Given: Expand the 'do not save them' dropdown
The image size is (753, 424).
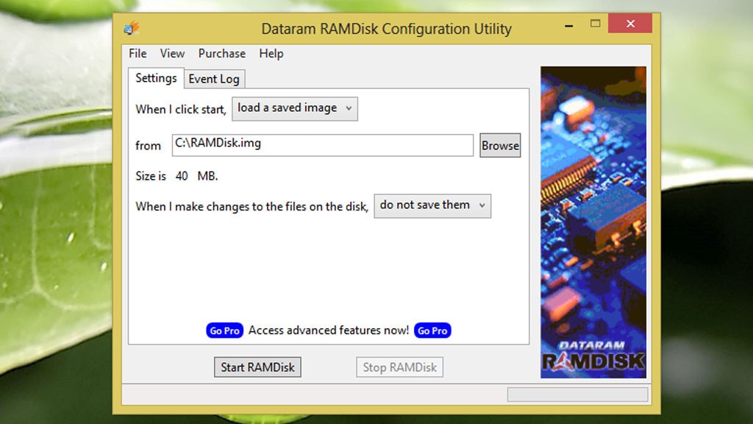Looking at the screenshot, I should (432, 206).
